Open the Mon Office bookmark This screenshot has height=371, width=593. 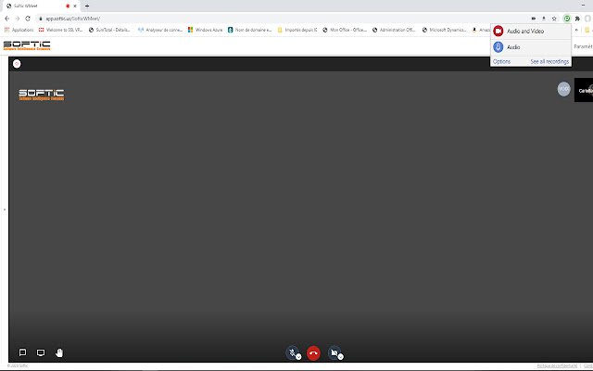tap(345, 30)
